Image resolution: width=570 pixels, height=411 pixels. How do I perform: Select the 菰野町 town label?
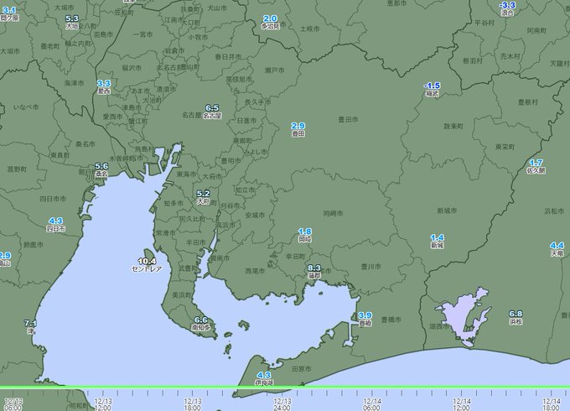click(17, 169)
